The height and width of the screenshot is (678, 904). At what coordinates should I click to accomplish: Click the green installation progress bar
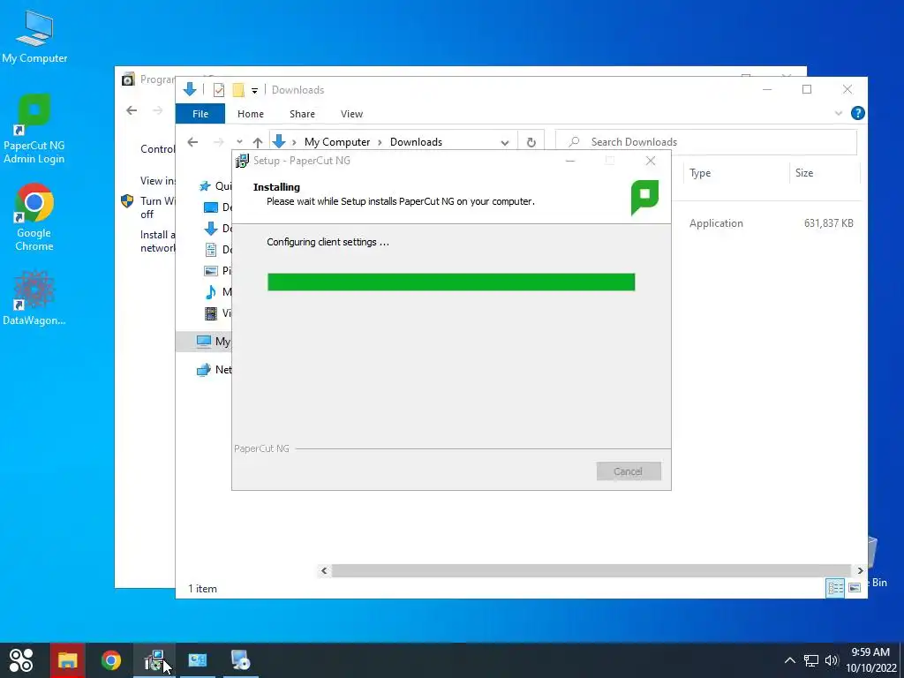coord(451,282)
